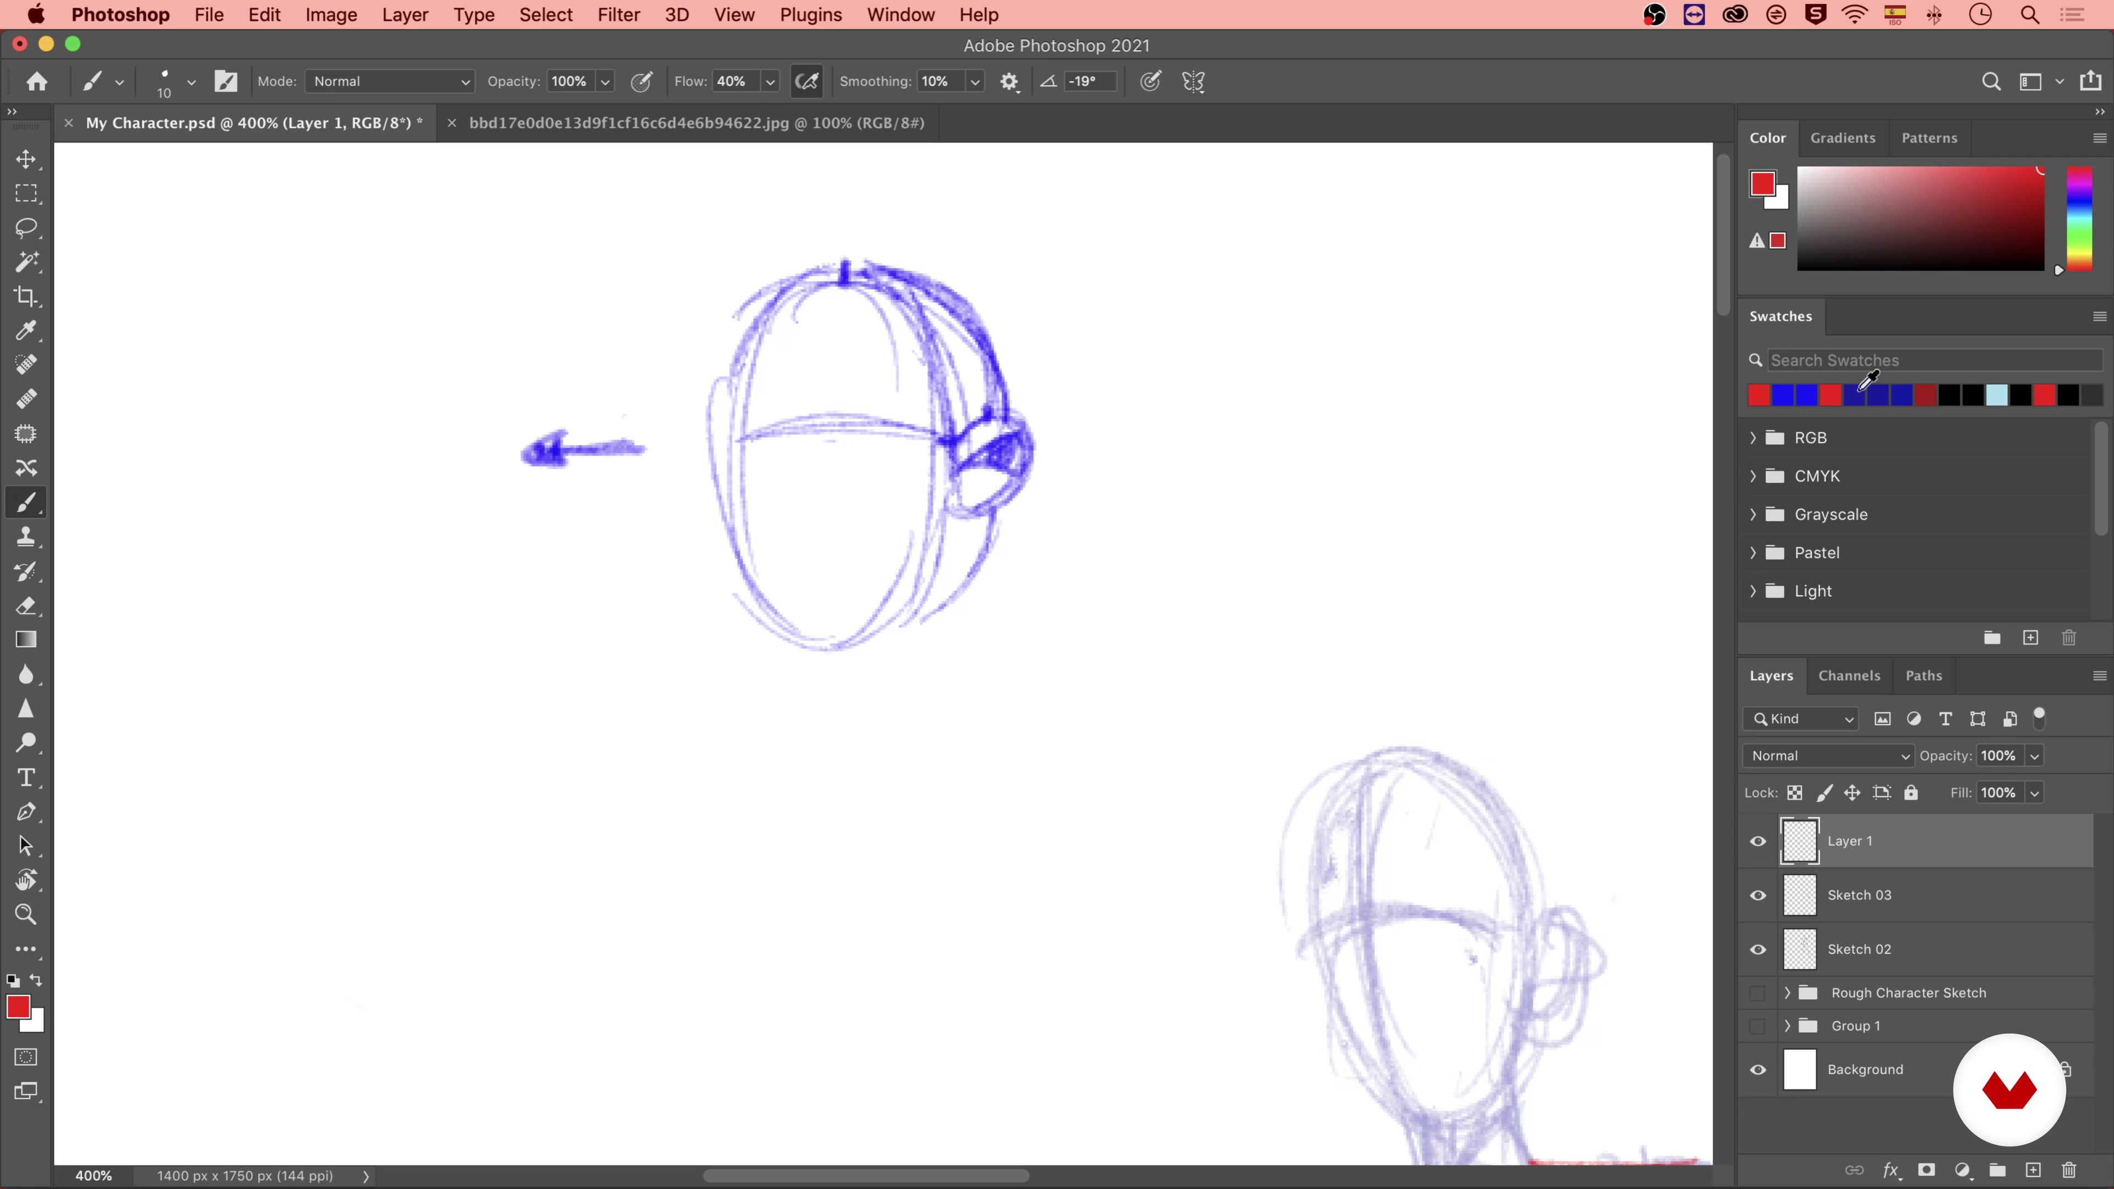
Task: Select the Move tool
Action: pos(26,159)
